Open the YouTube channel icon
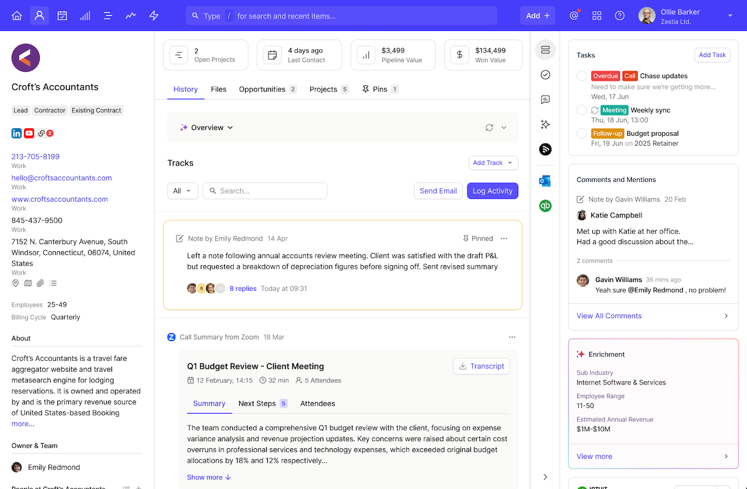The width and height of the screenshot is (747, 489). pos(29,133)
